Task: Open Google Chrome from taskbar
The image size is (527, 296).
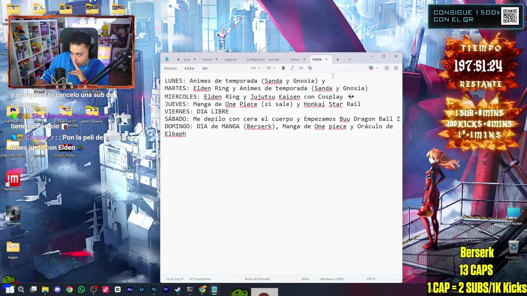Action: [69, 290]
